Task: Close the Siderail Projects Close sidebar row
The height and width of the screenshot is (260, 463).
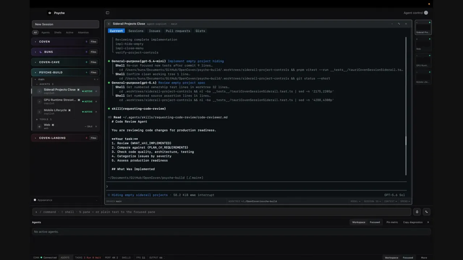Action: (96, 91)
